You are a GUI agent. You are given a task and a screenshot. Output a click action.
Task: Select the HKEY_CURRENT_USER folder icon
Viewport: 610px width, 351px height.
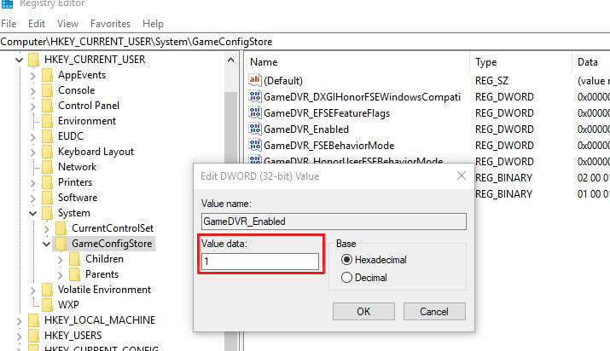33,60
